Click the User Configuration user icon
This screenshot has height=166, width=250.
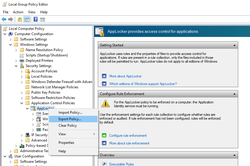(11, 156)
